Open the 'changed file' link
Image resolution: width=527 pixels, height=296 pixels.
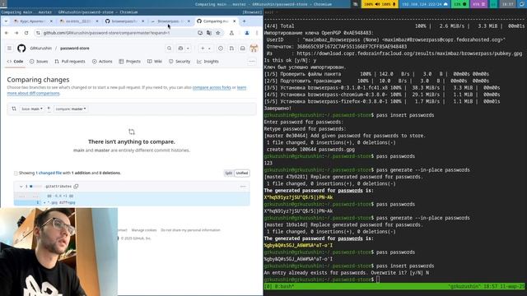49,173
